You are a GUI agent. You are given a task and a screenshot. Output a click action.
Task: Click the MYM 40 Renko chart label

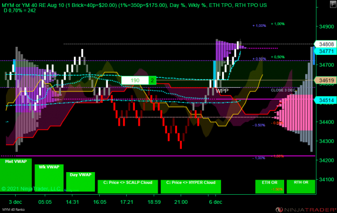[13, 210]
